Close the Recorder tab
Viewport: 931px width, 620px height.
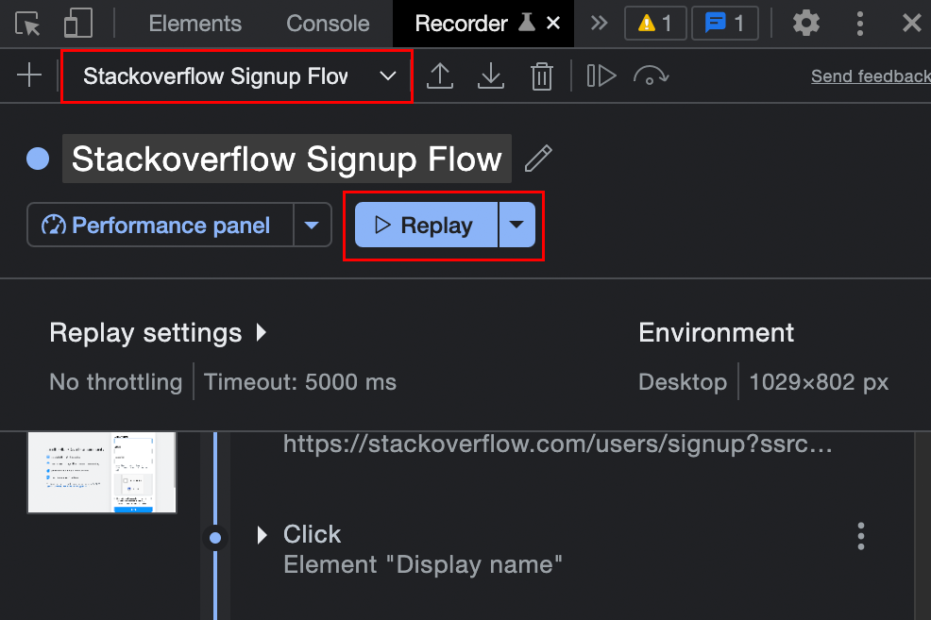[553, 24]
